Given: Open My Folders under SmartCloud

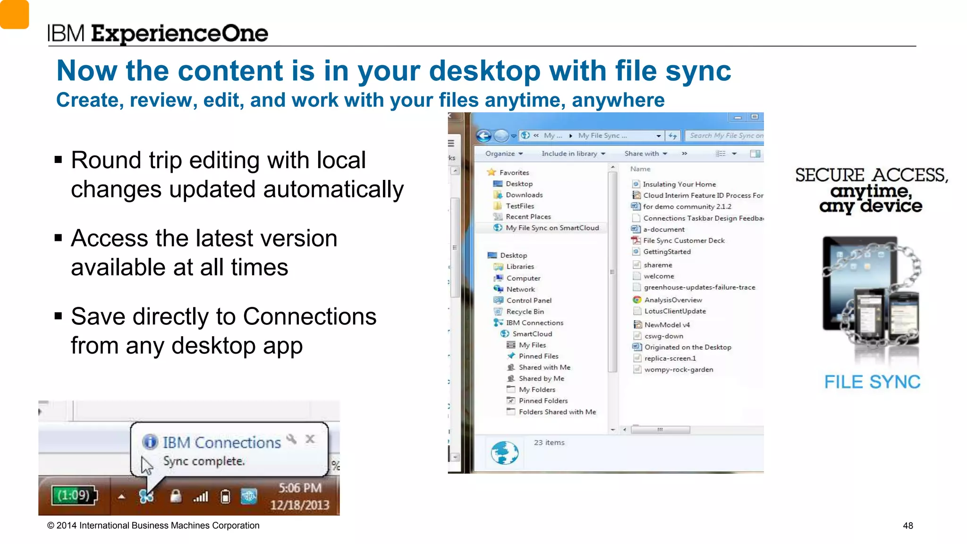Looking at the screenshot, I should pyautogui.click(x=531, y=390).
